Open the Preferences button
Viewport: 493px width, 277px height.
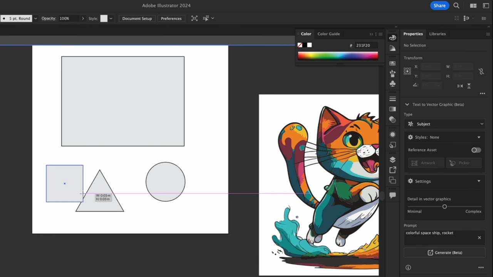171,18
